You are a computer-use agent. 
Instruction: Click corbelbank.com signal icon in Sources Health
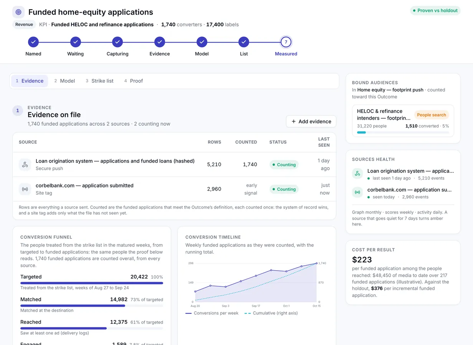pyautogui.click(x=357, y=192)
